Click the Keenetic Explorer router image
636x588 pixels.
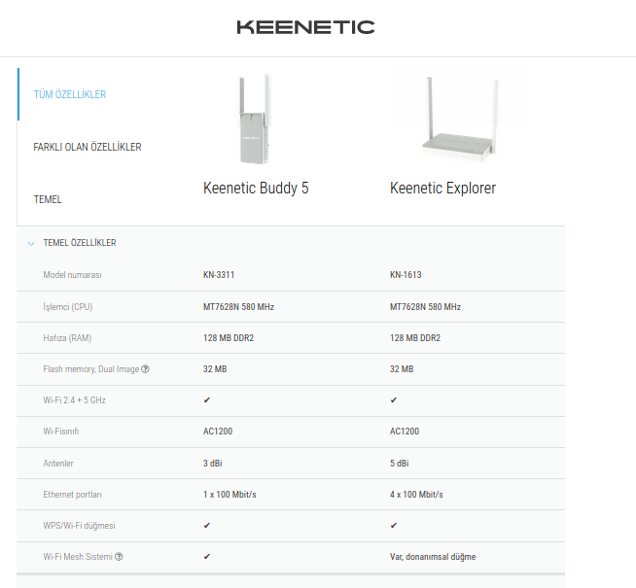(459, 118)
